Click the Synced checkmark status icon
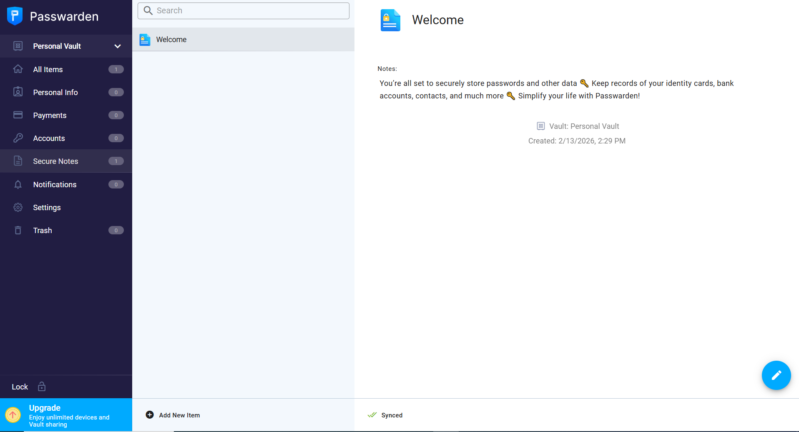 coord(372,415)
